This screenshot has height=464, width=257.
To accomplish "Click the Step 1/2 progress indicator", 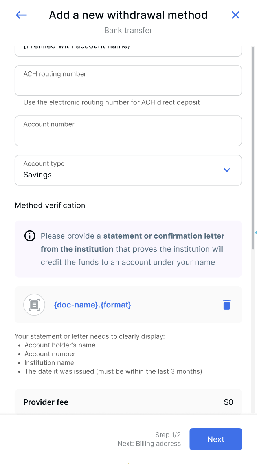I will point(168,435).
